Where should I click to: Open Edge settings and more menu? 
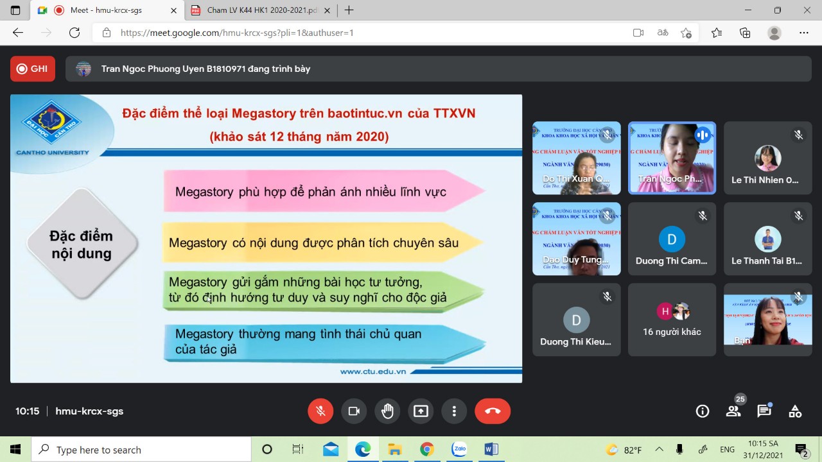[804, 33]
